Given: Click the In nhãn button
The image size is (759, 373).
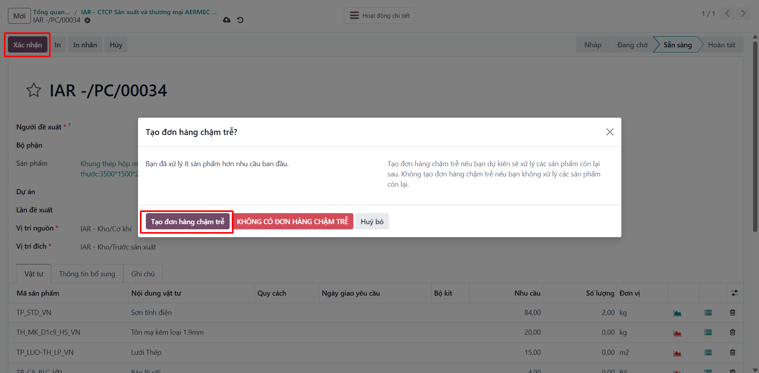Looking at the screenshot, I should [x=85, y=45].
